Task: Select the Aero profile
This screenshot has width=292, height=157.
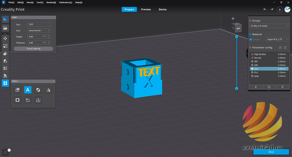Action: pyautogui.click(x=269, y=69)
